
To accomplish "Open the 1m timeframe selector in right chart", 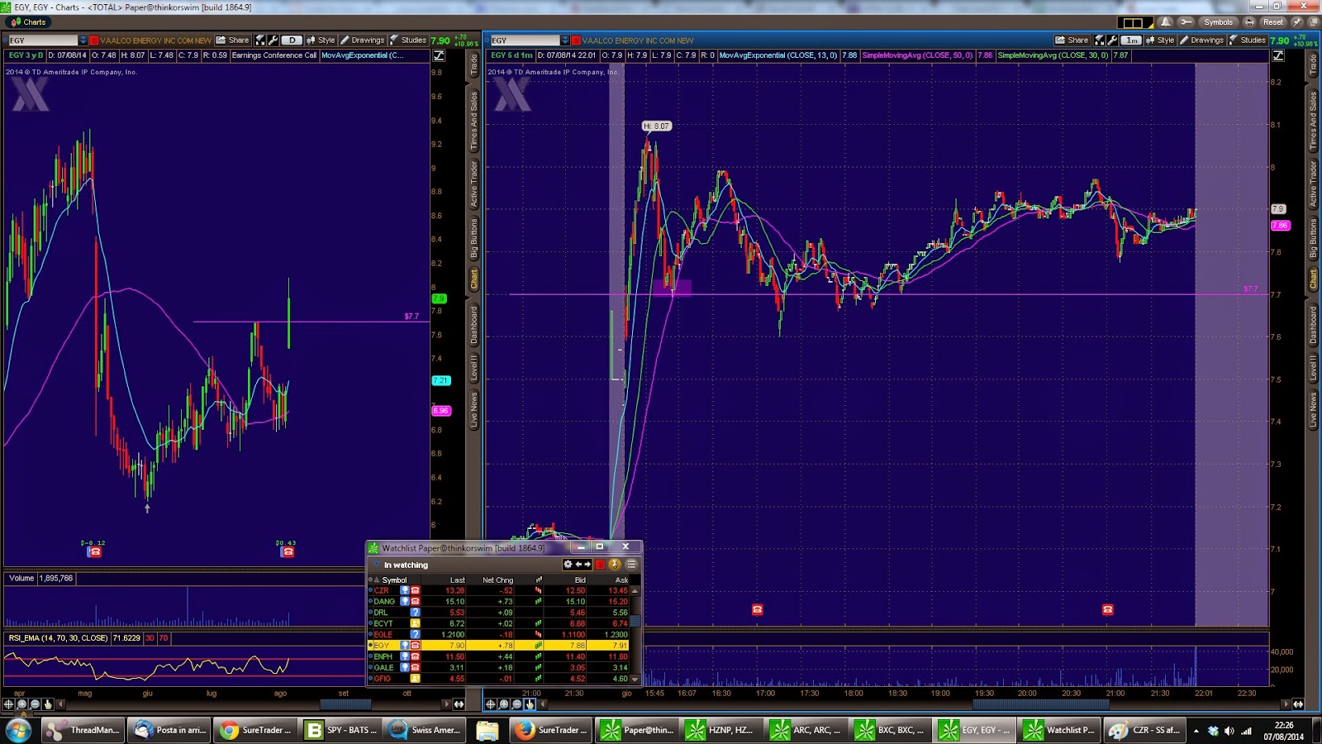I will (x=1131, y=40).
